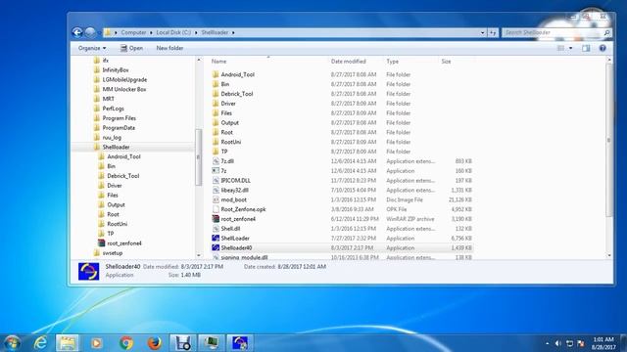Image resolution: width=627 pixels, height=352 pixels.
Task: Select the Debrick_Tool folder icon in file list
Action: (x=216, y=94)
